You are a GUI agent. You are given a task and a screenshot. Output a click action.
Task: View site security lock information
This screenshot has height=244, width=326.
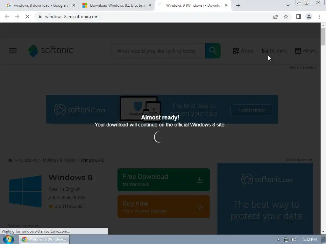click(x=40, y=17)
